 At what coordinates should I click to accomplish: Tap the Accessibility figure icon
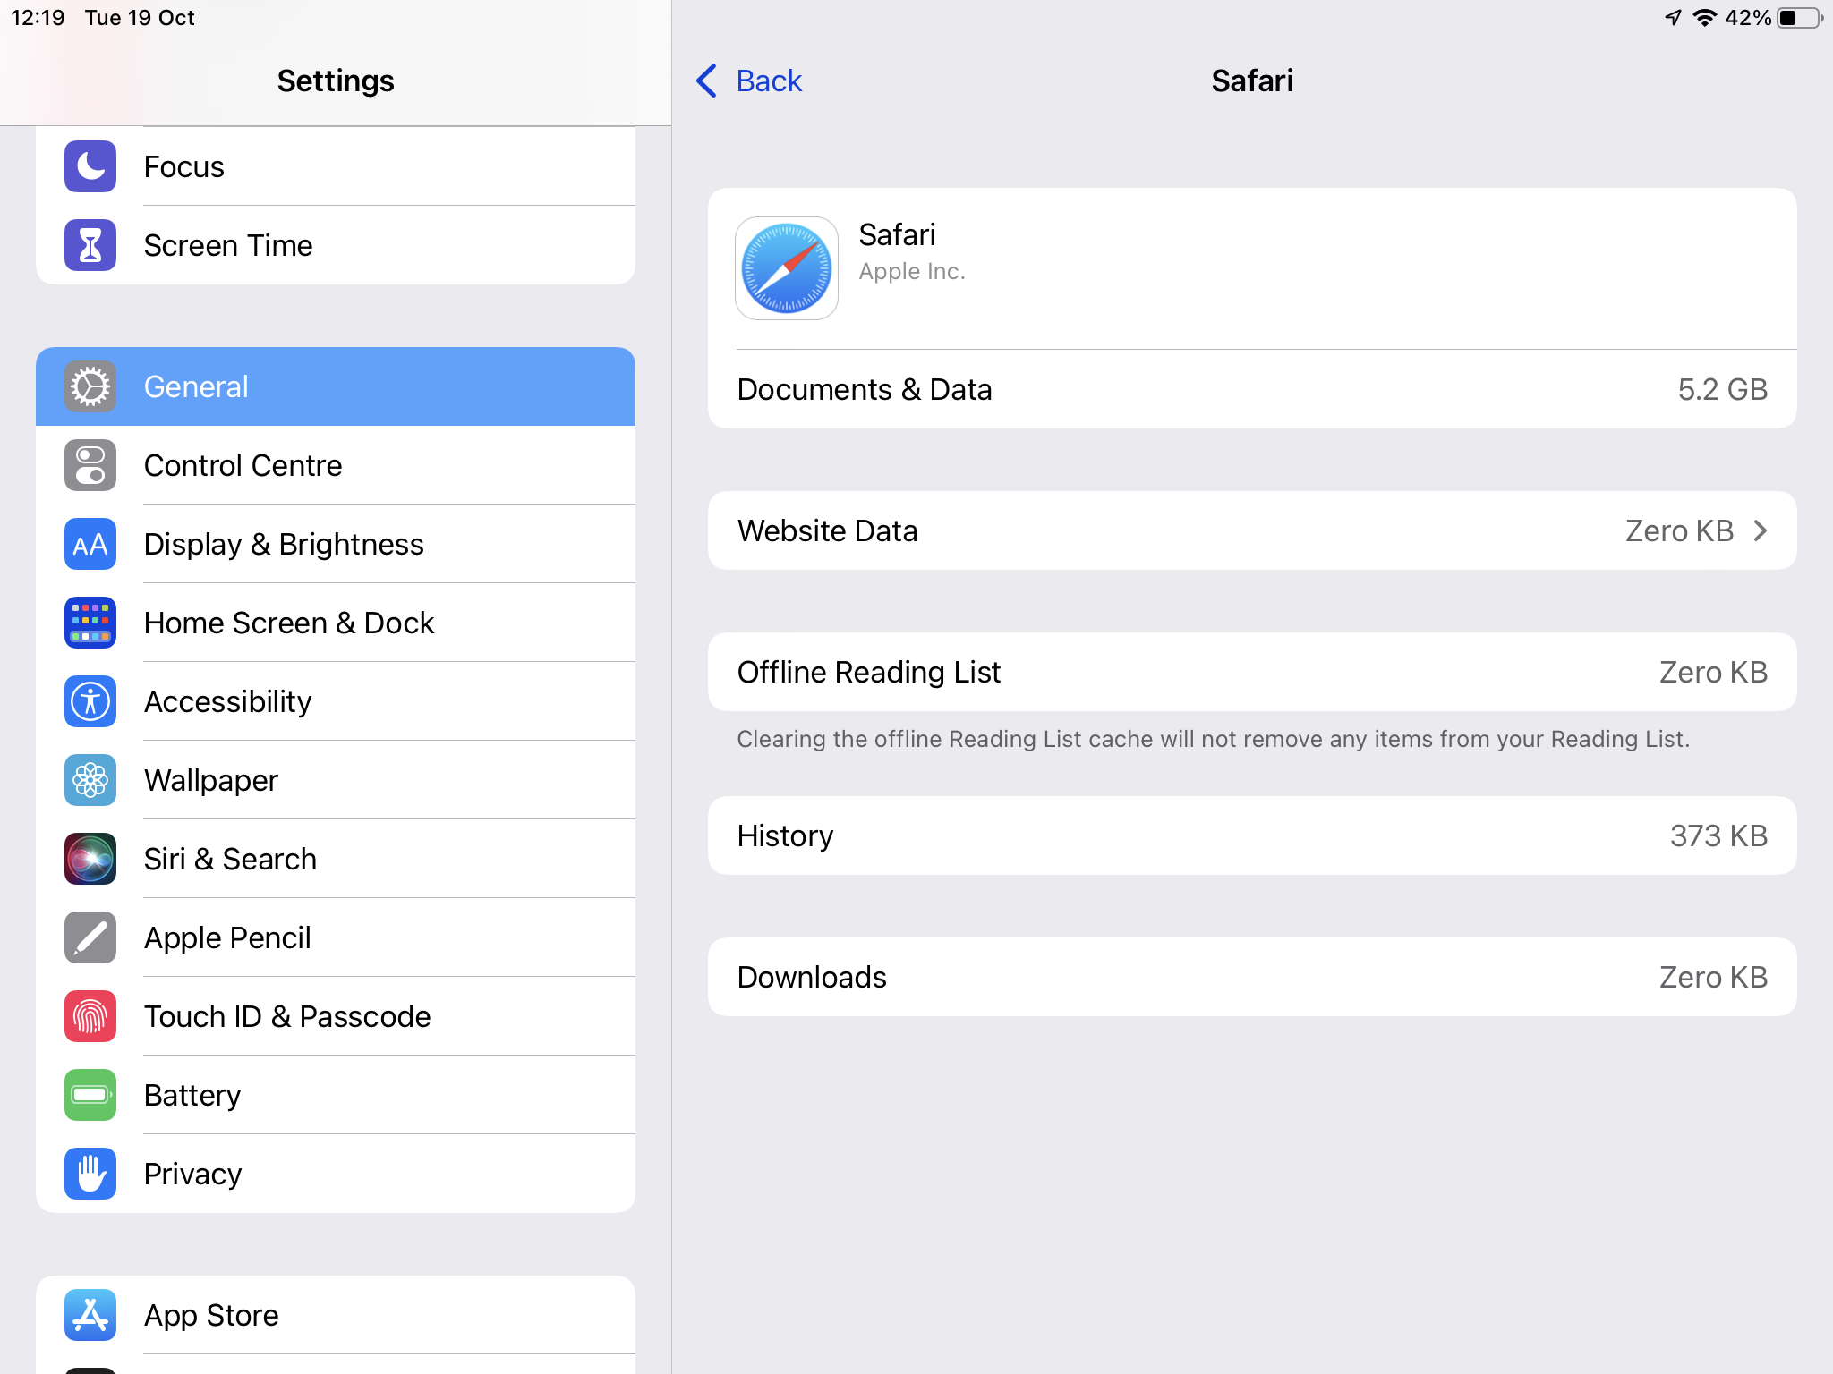click(90, 701)
